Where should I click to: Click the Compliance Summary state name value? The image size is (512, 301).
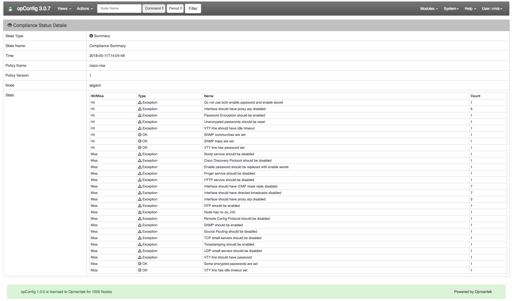(x=107, y=46)
